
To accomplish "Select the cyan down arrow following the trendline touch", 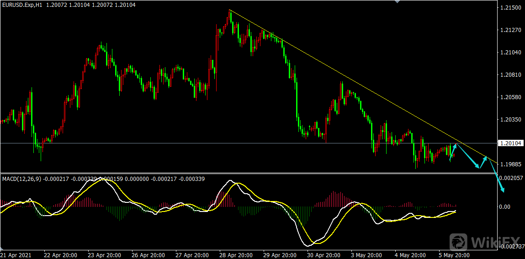I will (469, 157).
